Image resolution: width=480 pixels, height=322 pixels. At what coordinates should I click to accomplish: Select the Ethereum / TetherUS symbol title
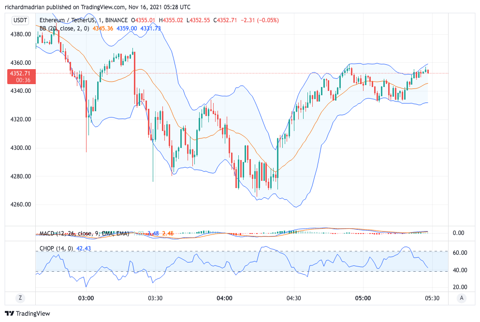pyautogui.click(x=67, y=20)
